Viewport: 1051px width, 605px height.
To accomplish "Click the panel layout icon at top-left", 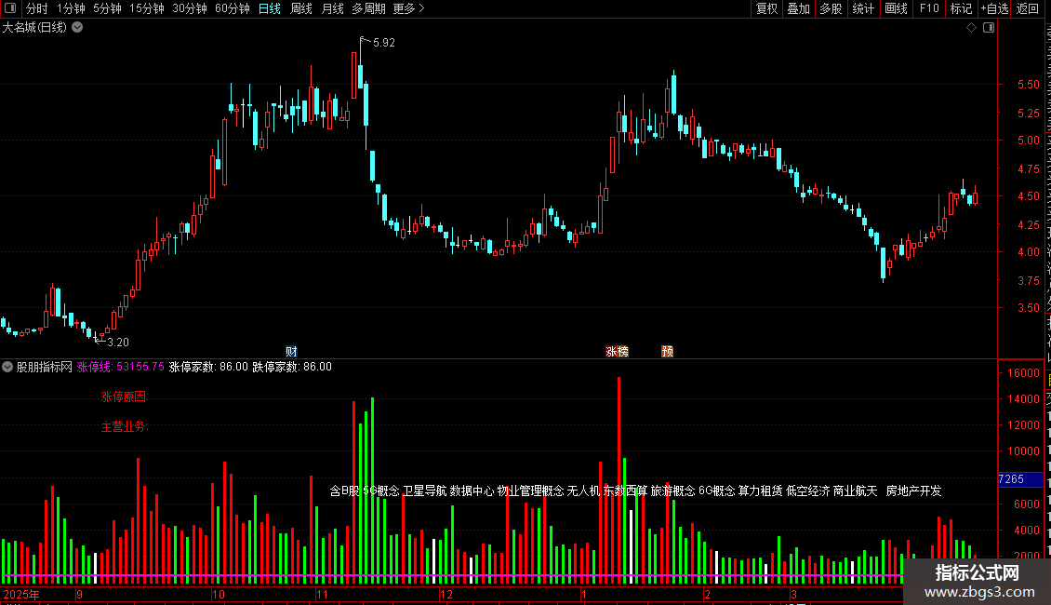I will (10, 8).
